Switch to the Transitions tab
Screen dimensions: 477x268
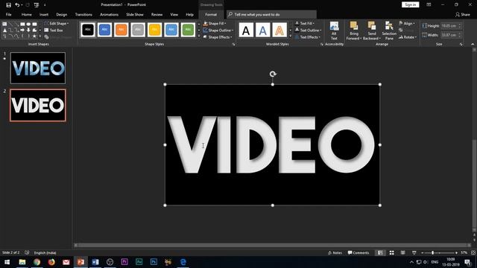point(83,15)
